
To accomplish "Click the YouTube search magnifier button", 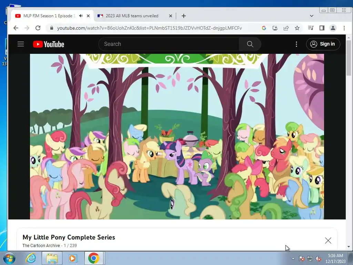I will point(250,44).
